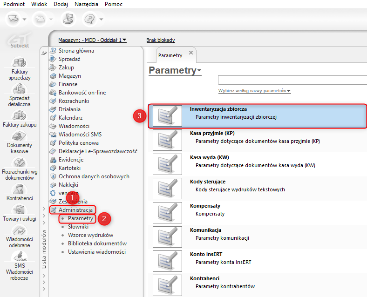
Task: Select Naklejki module in list
Action: click(68, 185)
